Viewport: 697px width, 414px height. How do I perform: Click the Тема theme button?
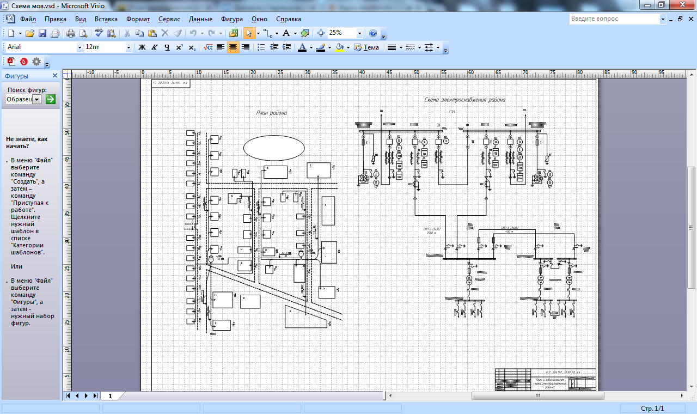(366, 47)
